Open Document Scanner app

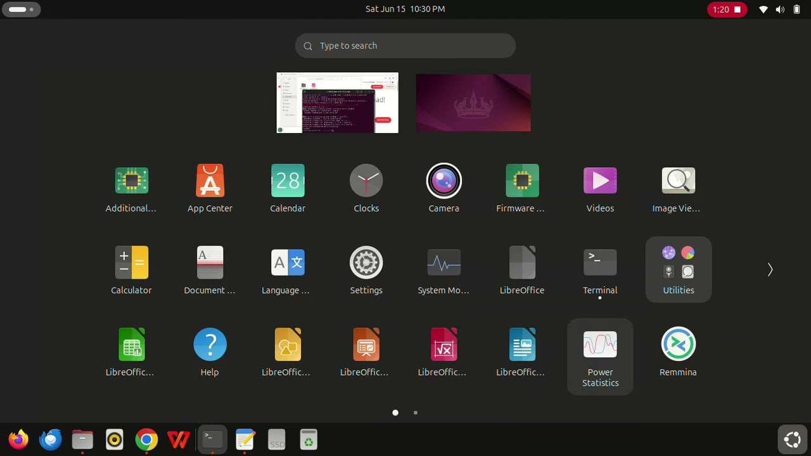pyautogui.click(x=210, y=270)
